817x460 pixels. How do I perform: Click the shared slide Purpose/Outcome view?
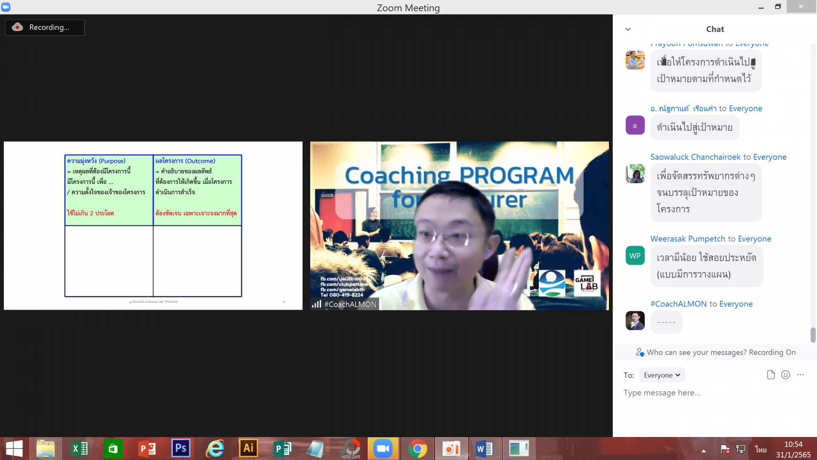(x=153, y=226)
